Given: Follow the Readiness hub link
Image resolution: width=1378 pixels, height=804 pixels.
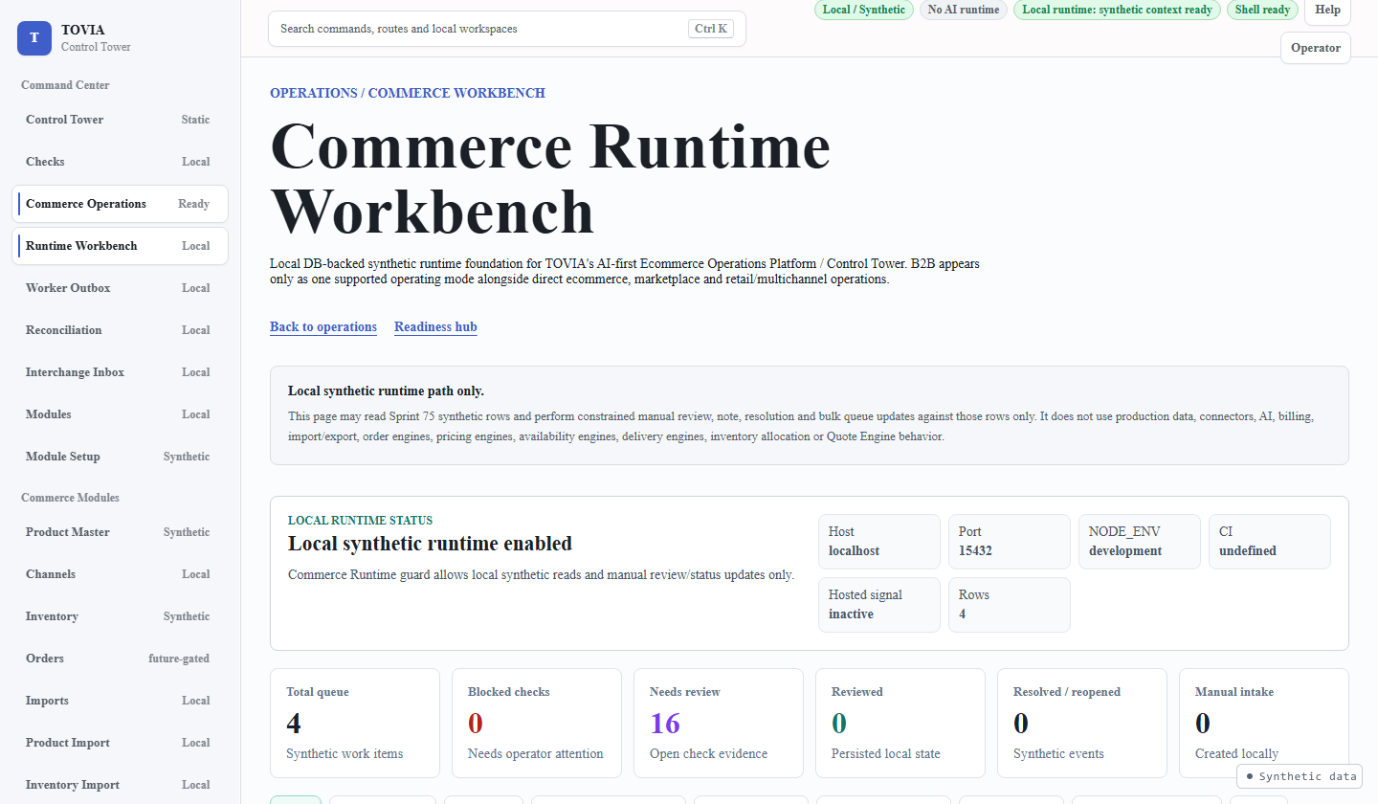Looking at the screenshot, I should coord(435,327).
